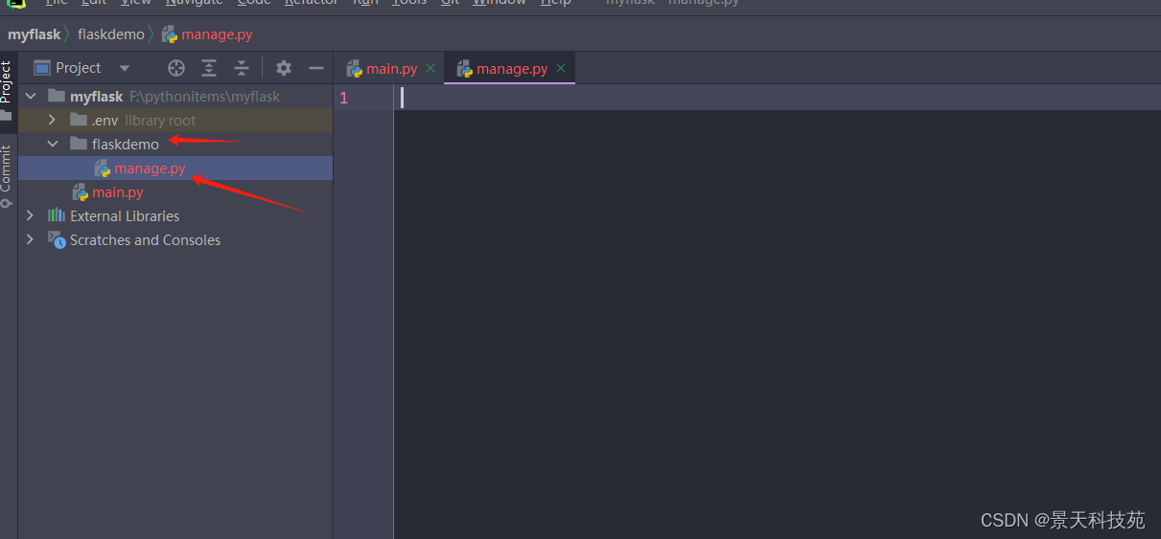Click the myflask root folder icon
The height and width of the screenshot is (539, 1161).
tap(57, 96)
